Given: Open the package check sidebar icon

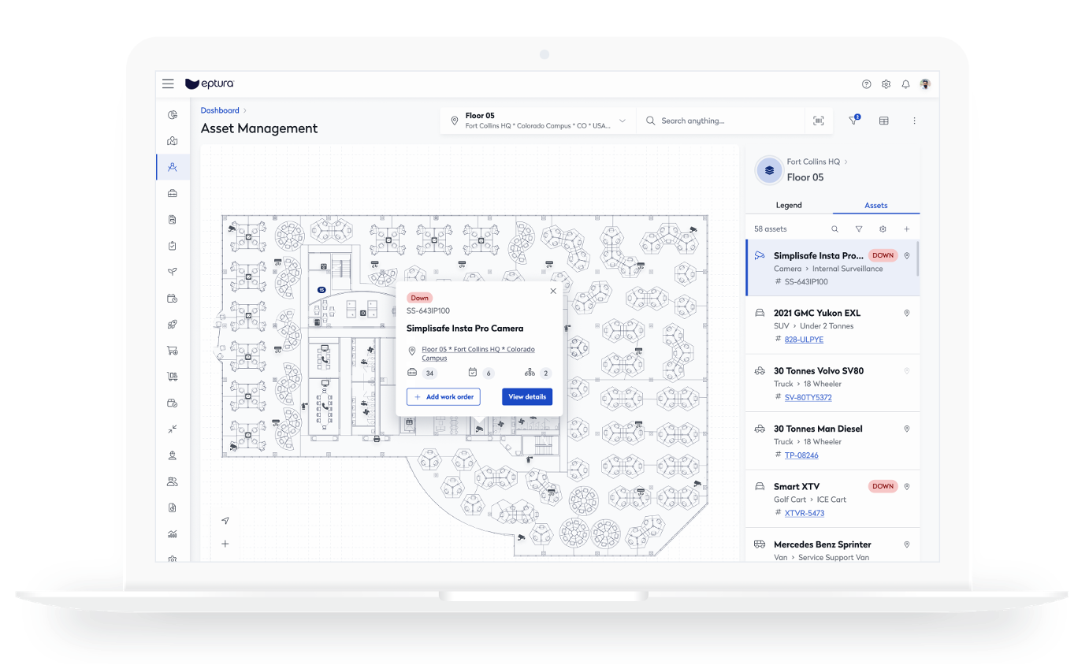Looking at the screenshot, I should tap(173, 403).
